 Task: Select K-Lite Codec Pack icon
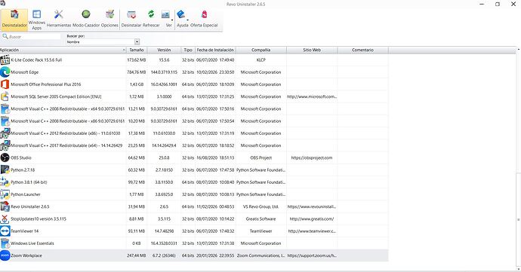[x=5, y=60]
